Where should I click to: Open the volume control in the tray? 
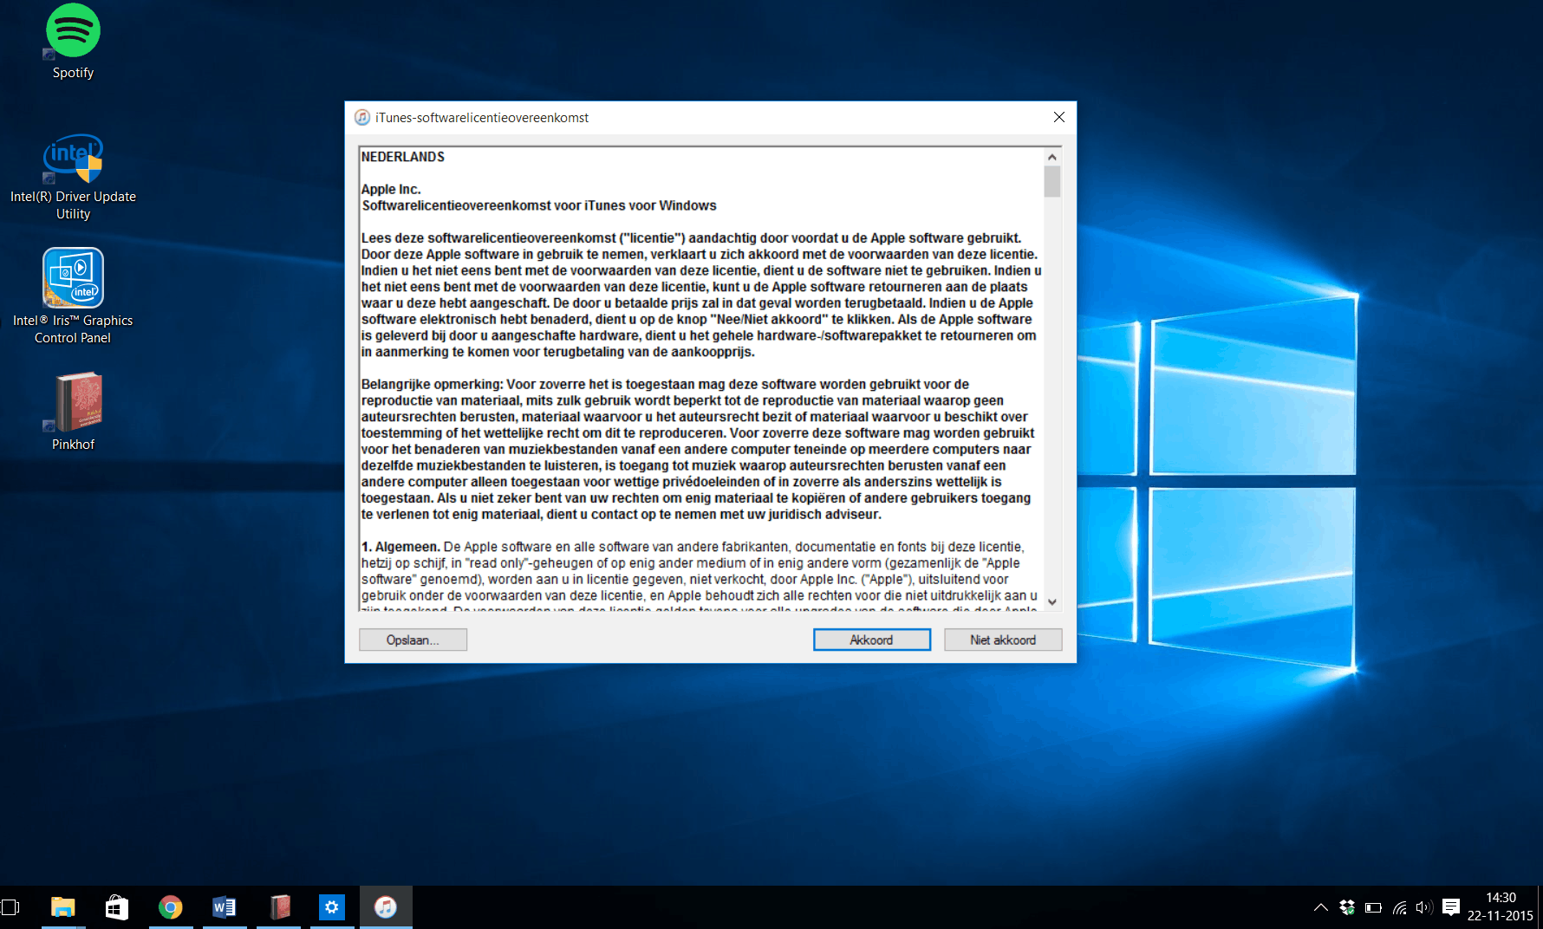pyautogui.click(x=1424, y=907)
